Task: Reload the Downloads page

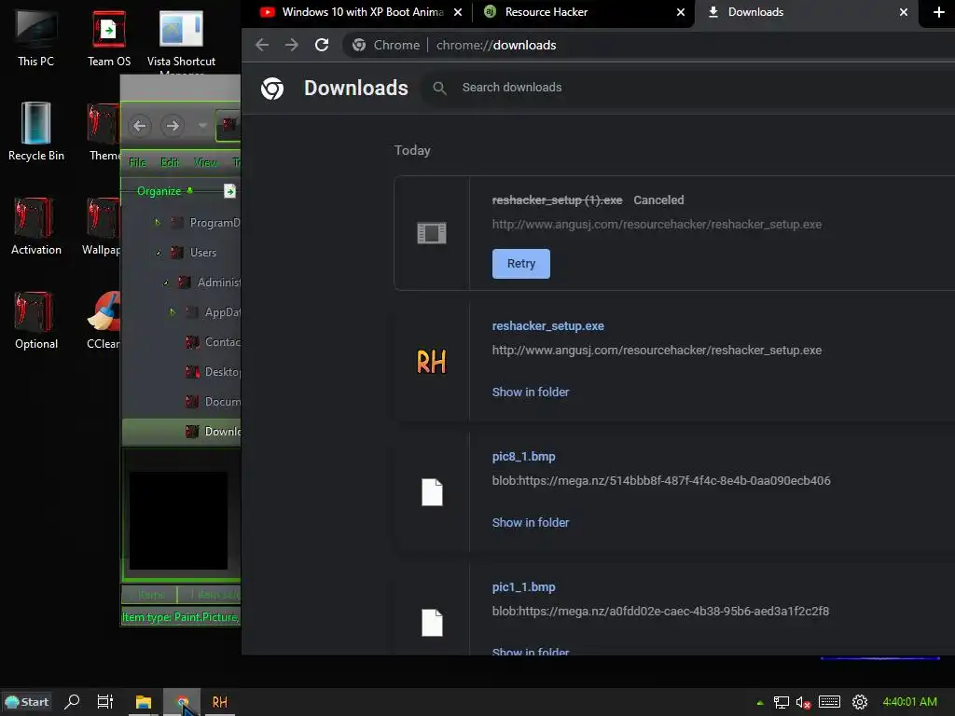Action: click(322, 45)
